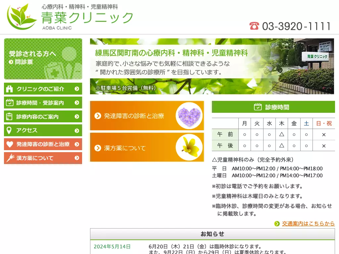Click the arrow circle on クリニックのご紹介
Image resolution: width=339 pixels, height=254 pixels.
click(77, 89)
